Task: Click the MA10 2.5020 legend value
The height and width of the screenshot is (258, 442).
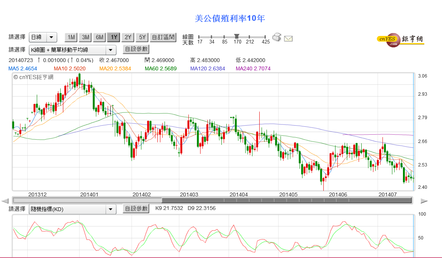Action: pyautogui.click(x=70, y=68)
